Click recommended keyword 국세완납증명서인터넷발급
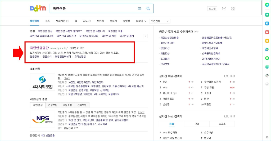Screen dimensions: 271x141 pos(215,64)
